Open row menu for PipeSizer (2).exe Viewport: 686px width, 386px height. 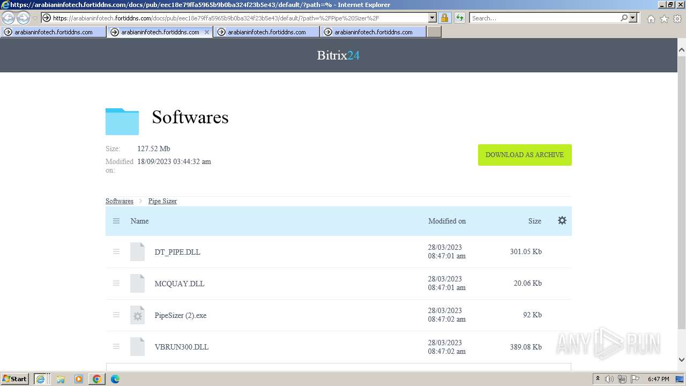coord(116,315)
